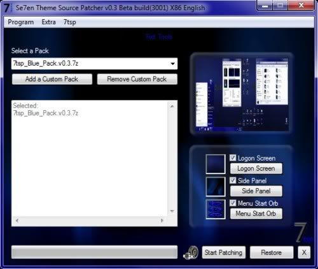Image resolution: width=318 pixels, height=269 pixels.
Task: Click Add a Custom Pack button
Action: [52, 79]
